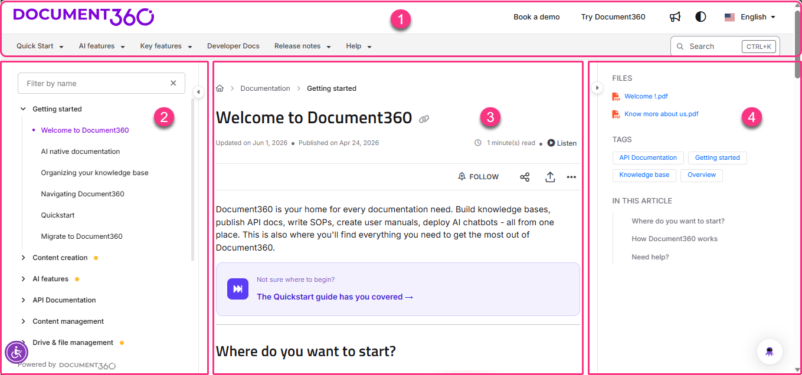This screenshot has width=802, height=375.
Task: Collapse the Getting started category
Action: coord(23,109)
